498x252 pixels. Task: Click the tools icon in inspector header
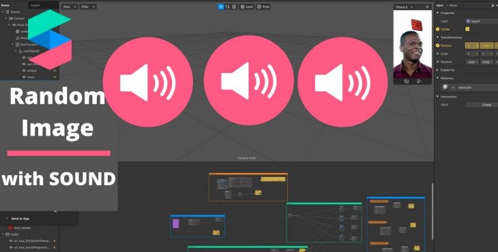click(493, 5)
